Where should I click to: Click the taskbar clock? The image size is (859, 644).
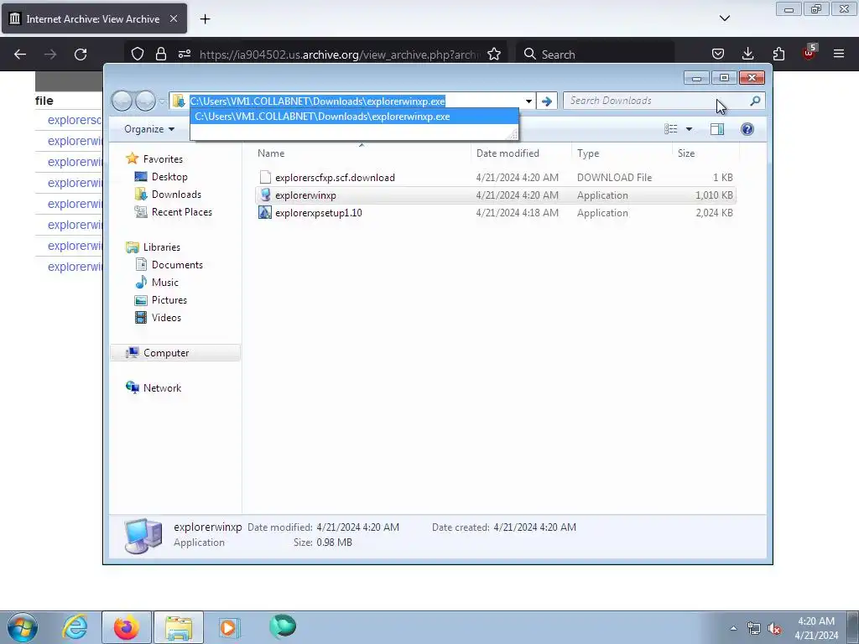(816, 628)
